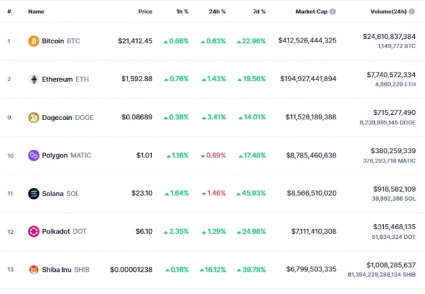The image size is (425, 294).
Task: Sort by Volume(24h) column header
Action: [x=388, y=11]
